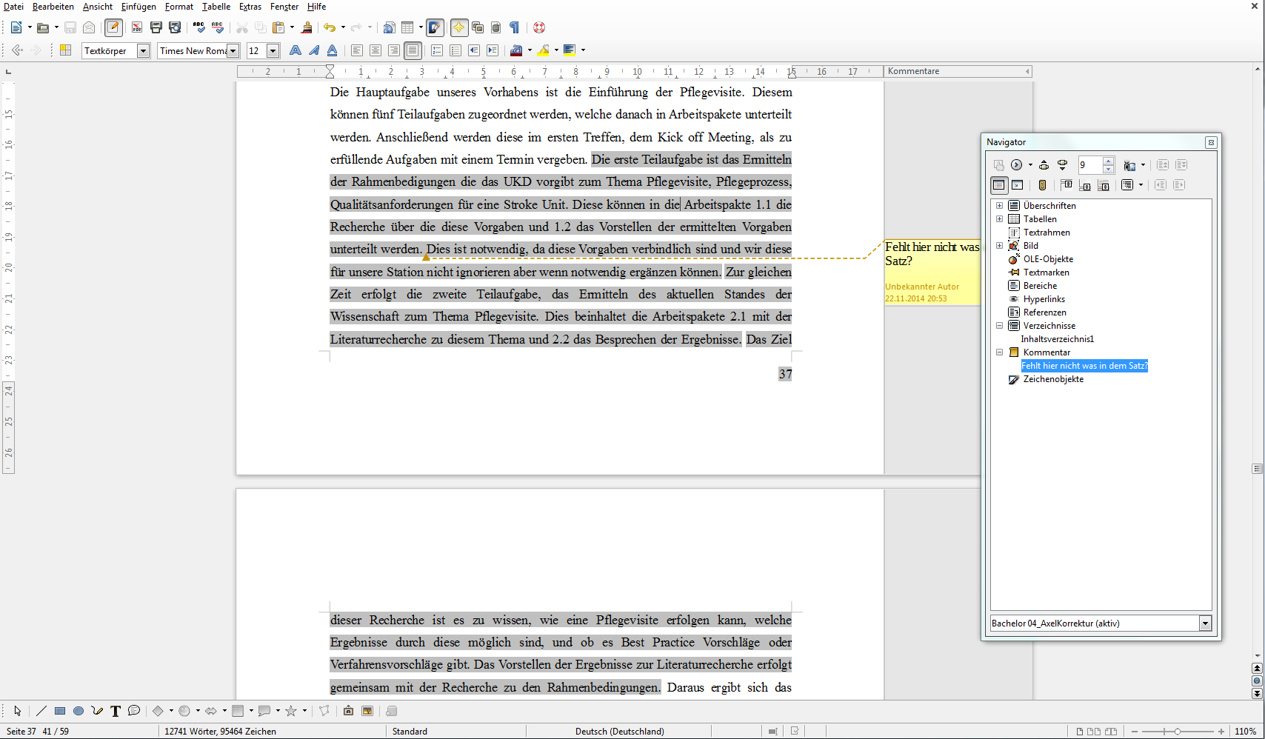Viewport: 1265px width, 739px height.
Task: Click the Insert picture From File icon
Action: point(367,711)
